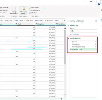Click the blue help icon
Viewport: 102px width, 100px height.
[99, 4]
